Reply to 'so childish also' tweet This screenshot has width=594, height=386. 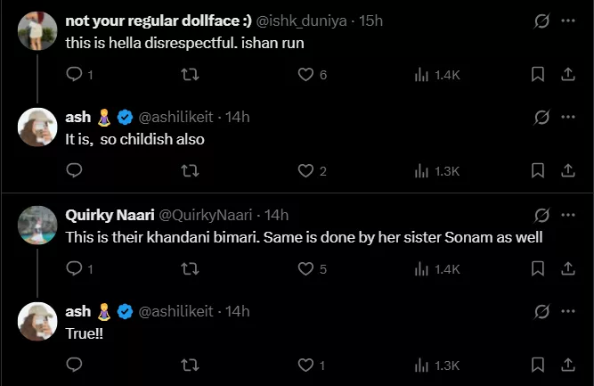(x=75, y=170)
